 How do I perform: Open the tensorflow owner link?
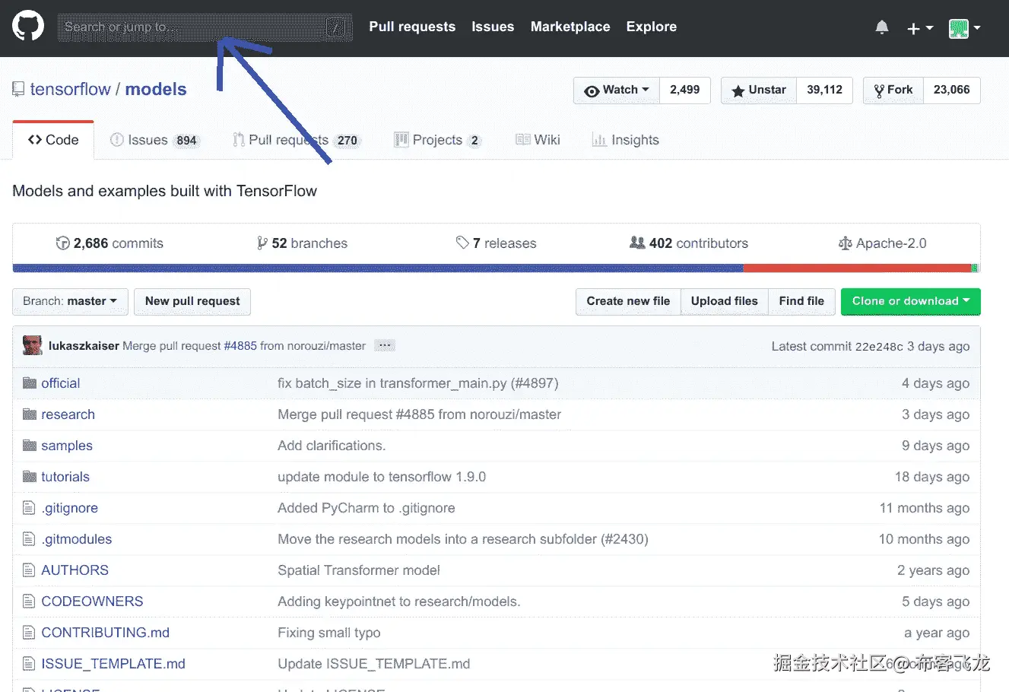coord(71,89)
